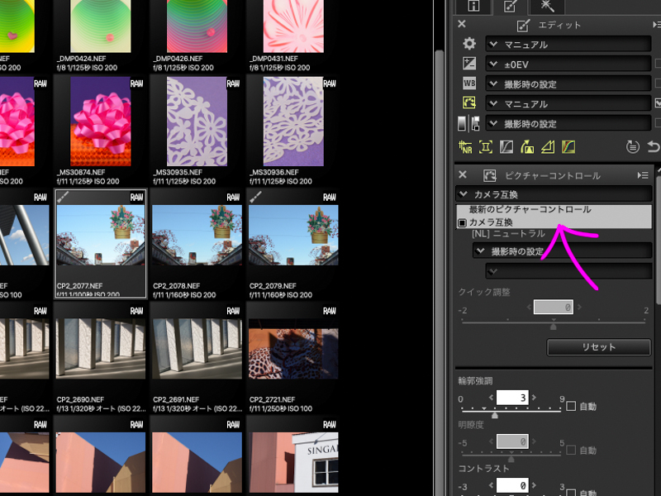Viewport: 661px width, 496px height.
Task: Adjust the クイック調整 slider handle
Action: click(x=553, y=326)
